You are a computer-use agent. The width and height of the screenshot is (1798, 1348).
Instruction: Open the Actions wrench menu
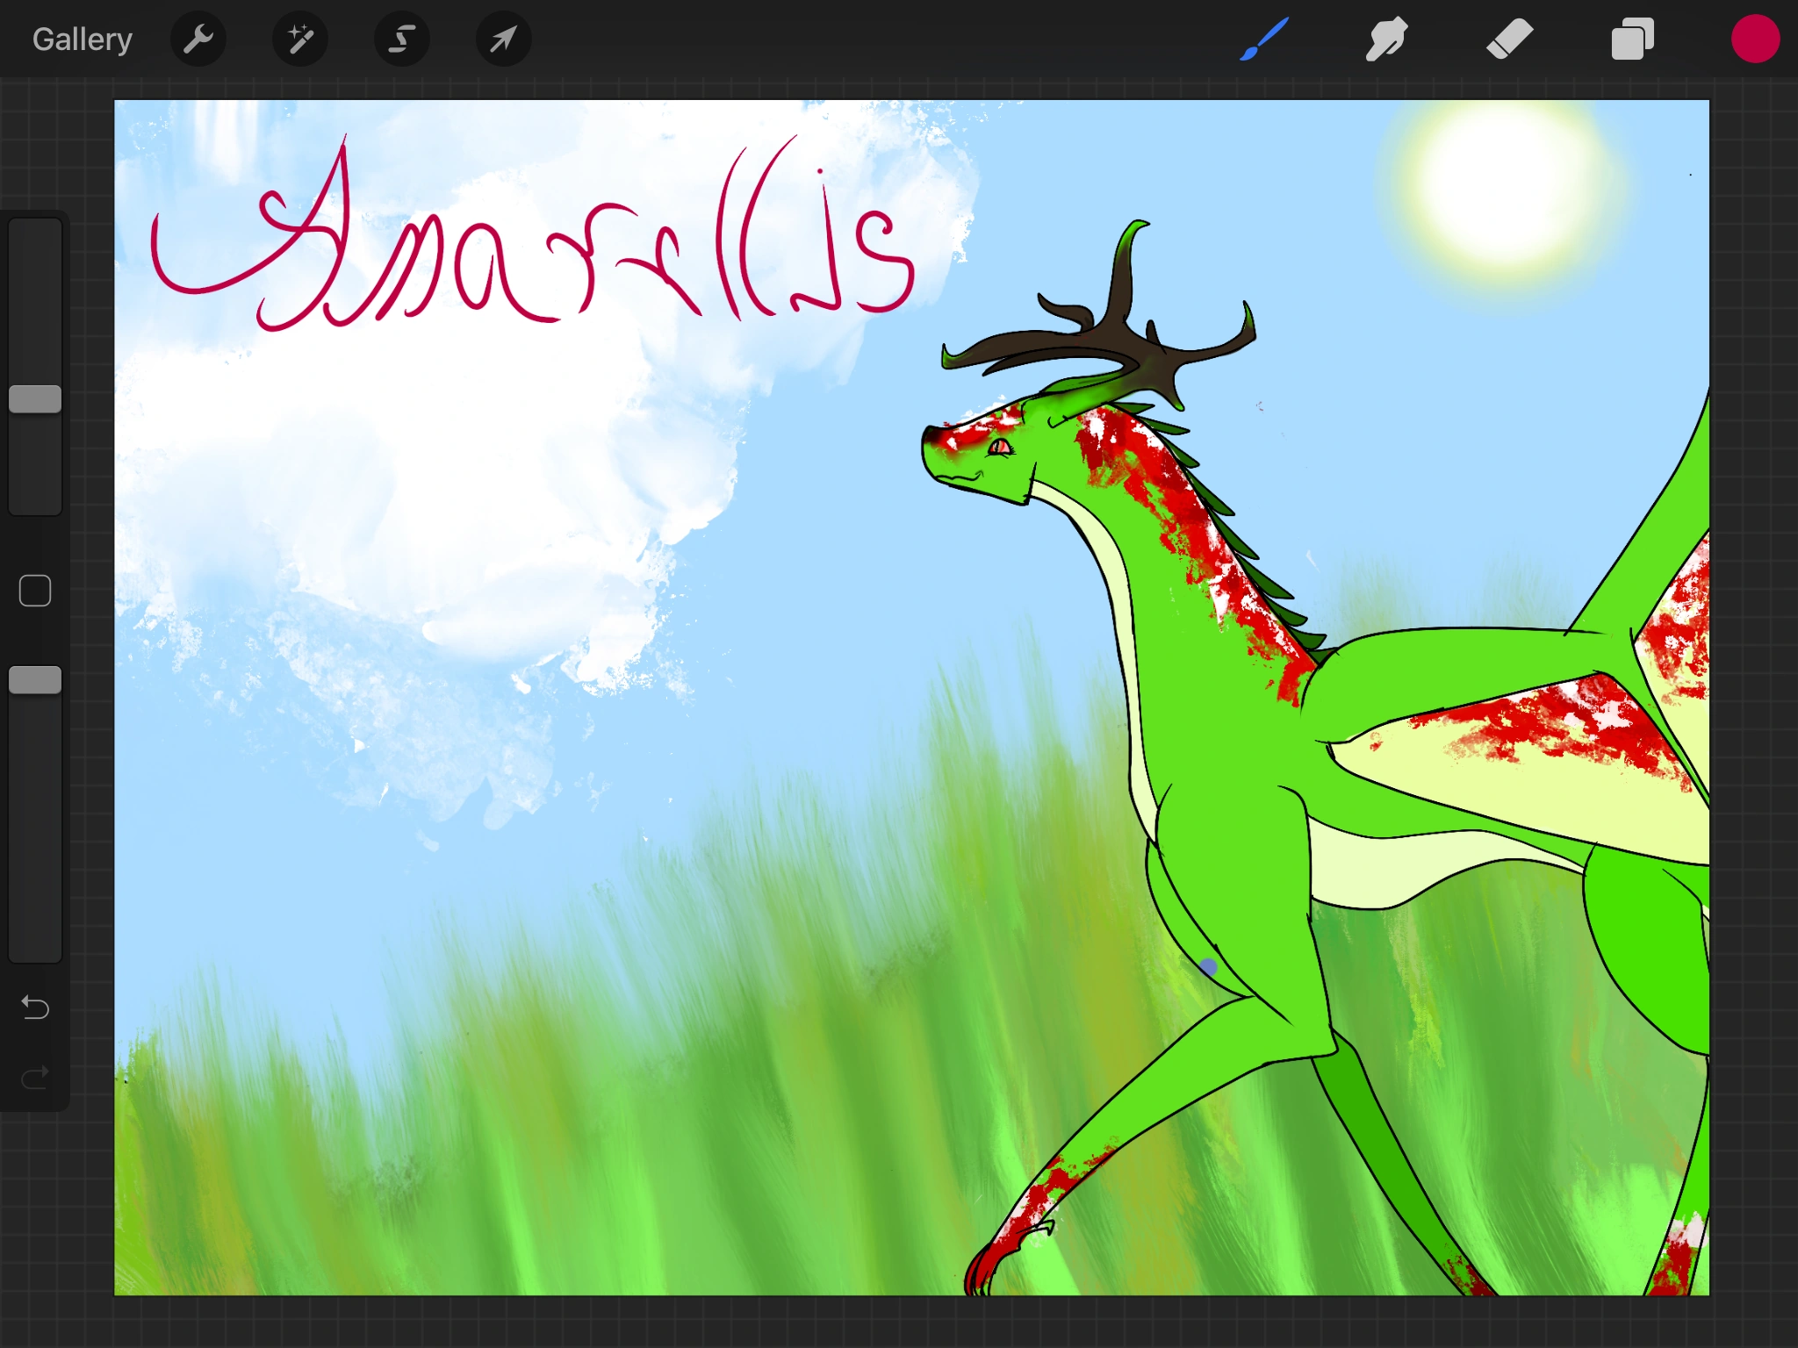(198, 39)
